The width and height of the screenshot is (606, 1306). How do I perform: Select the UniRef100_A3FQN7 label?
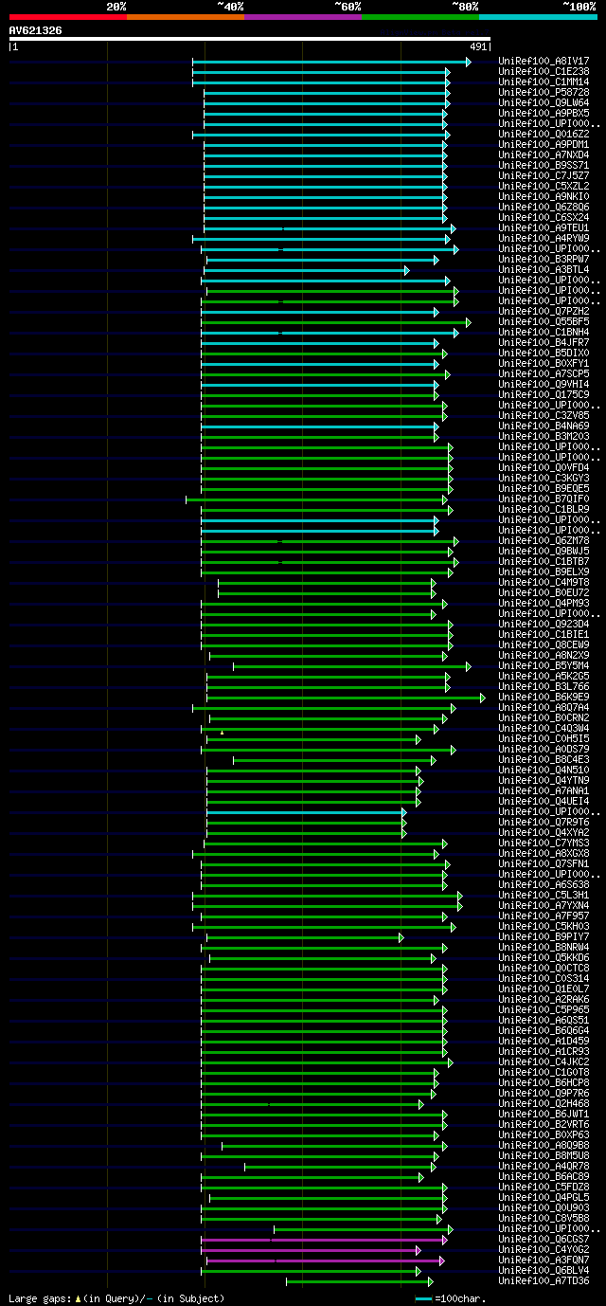click(x=544, y=1260)
